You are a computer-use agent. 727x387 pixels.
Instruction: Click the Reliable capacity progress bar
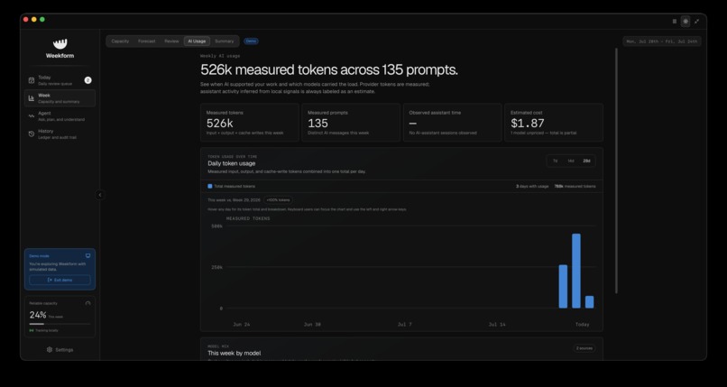[x=60, y=324]
